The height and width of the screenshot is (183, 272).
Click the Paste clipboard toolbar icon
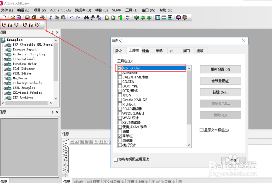click(63, 17)
